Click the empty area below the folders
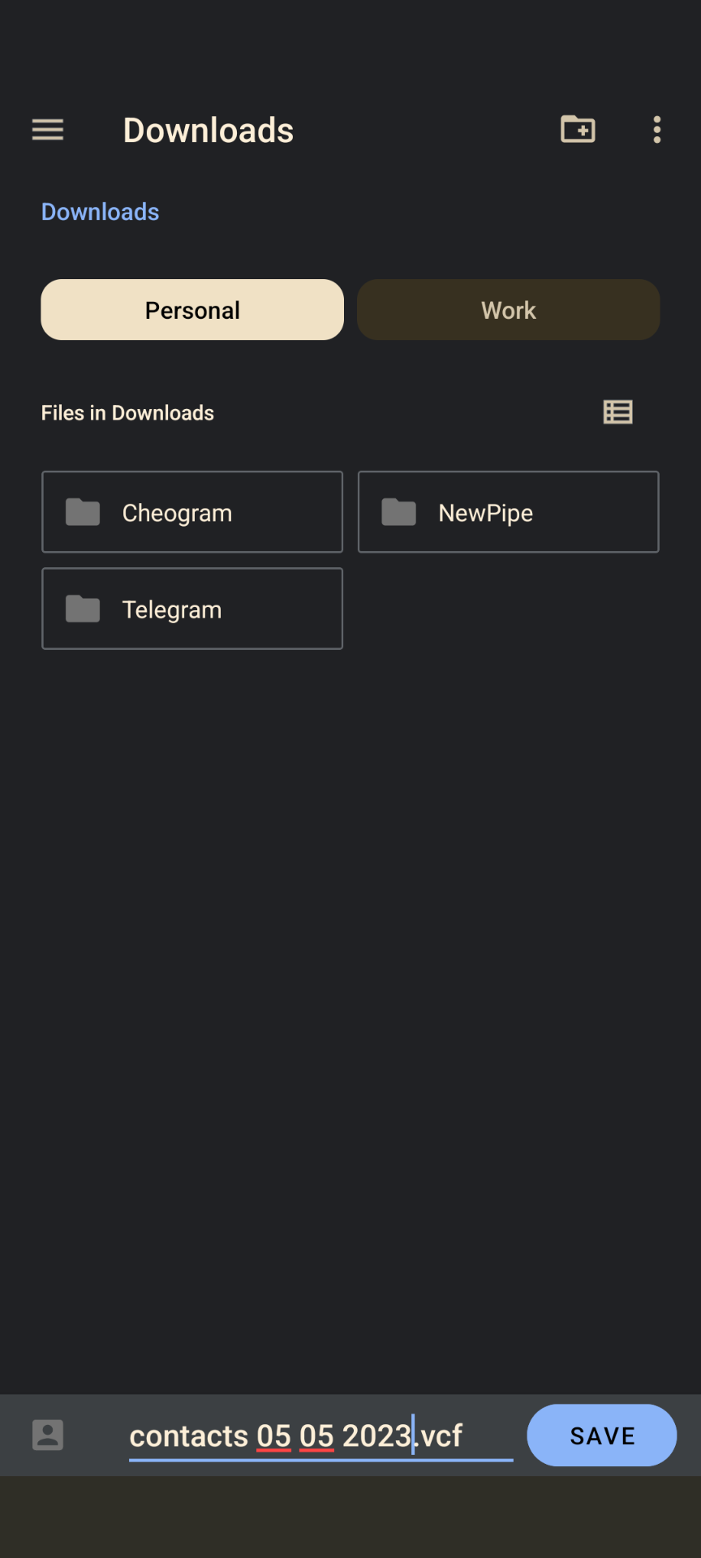This screenshot has width=701, height=1558. point(350,1014)
